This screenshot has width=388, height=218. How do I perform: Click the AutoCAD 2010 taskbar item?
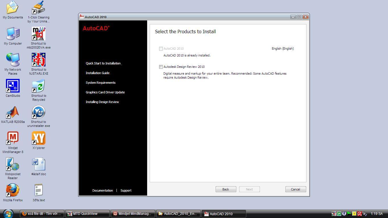pos(224,214)
